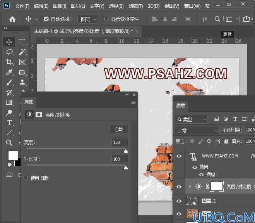
Task: Open the 正常 blend mode dropdown
Action: [x=197, y=131]
